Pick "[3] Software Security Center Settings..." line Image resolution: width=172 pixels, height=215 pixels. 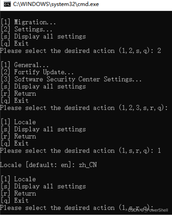coord(71,79)
